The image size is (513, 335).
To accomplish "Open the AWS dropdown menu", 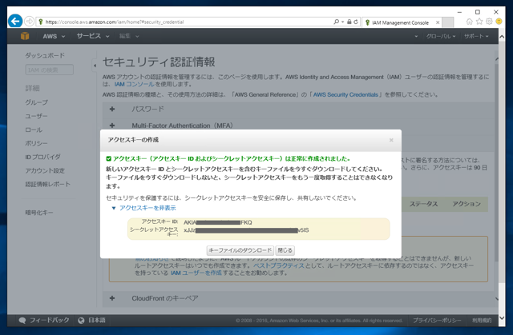I will click(x=54, y=36).
